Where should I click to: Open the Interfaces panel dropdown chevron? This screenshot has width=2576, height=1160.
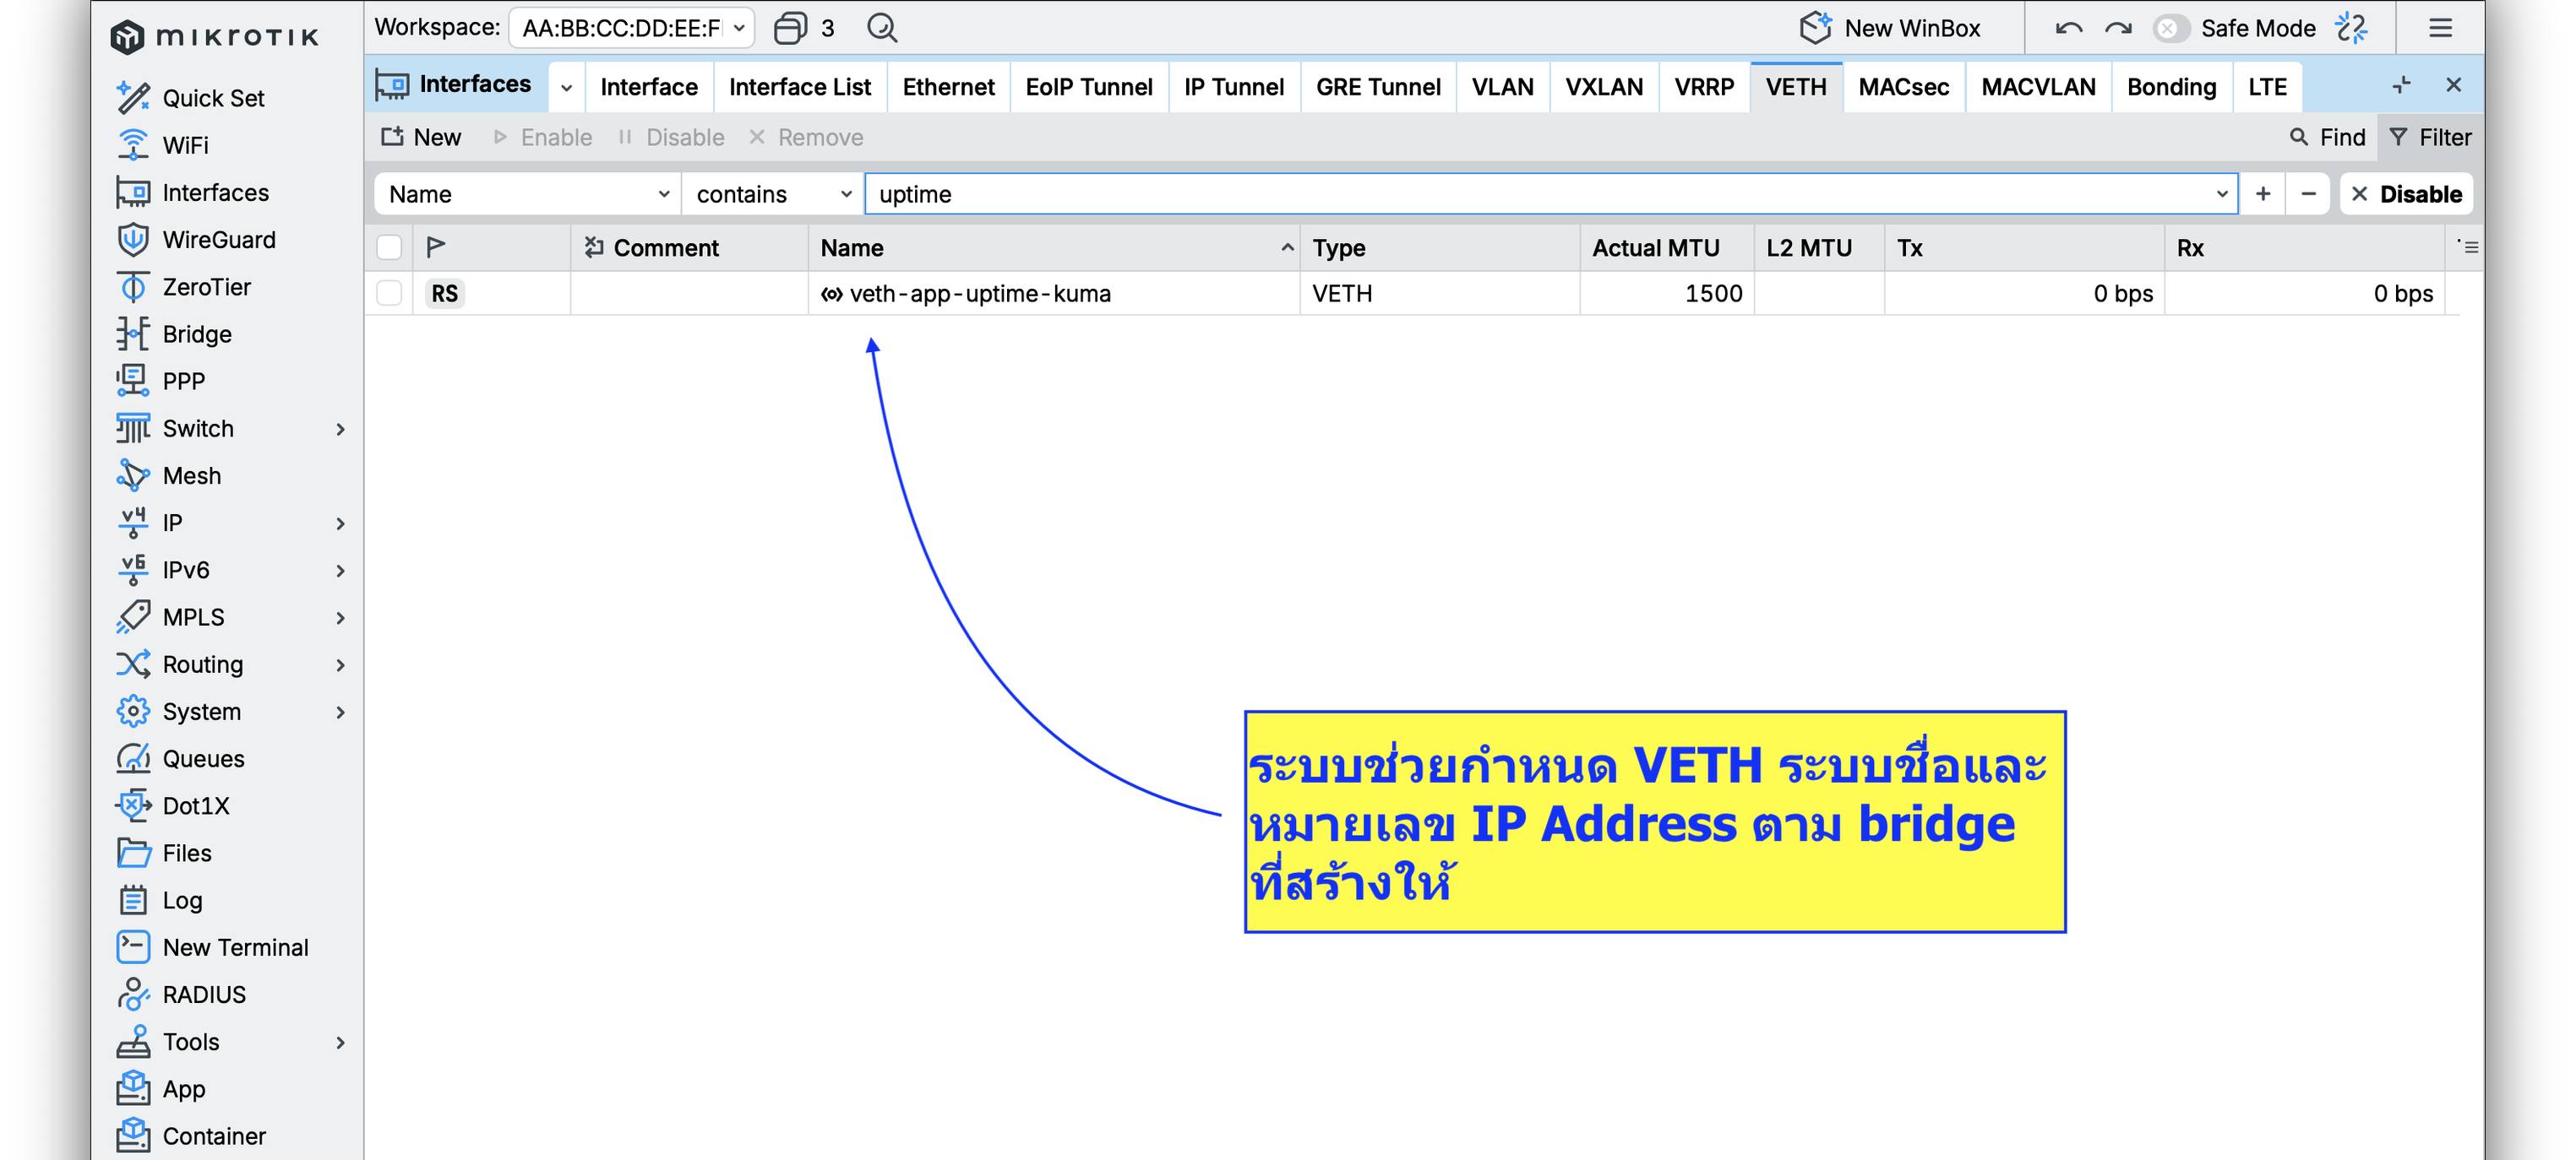(x=566, y=87)
